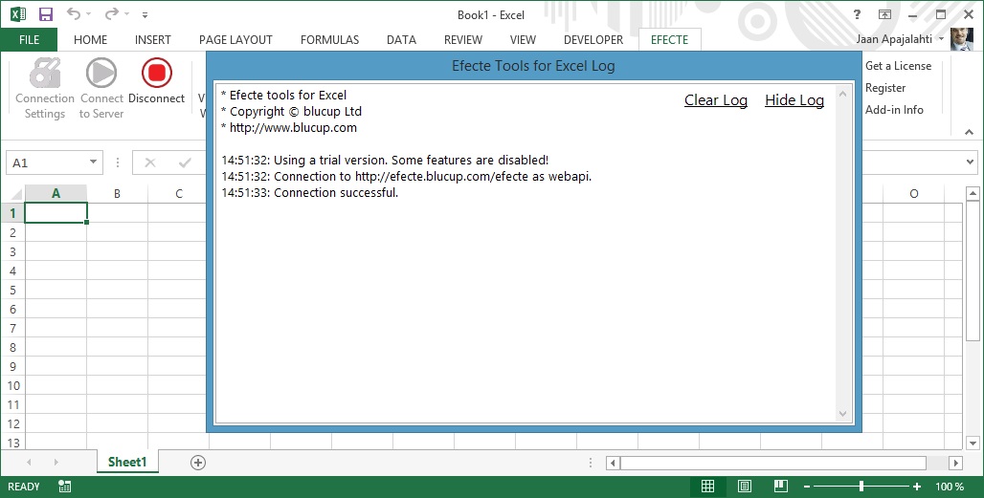
Task: Click previous sheet navigation arrow
Action: [x=29, y=463]
